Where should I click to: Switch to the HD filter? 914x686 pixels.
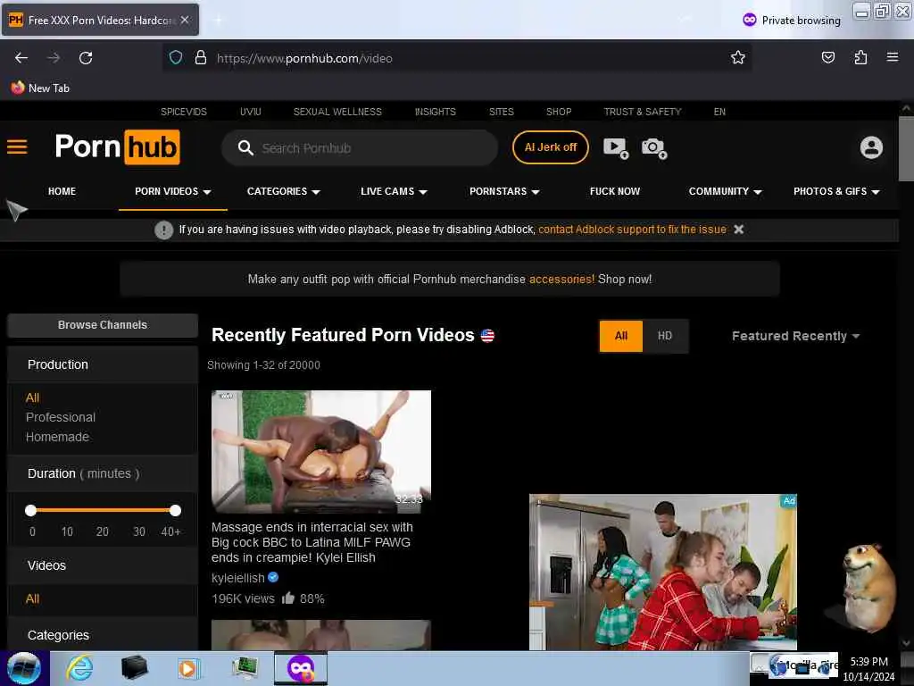coord(665,336)
